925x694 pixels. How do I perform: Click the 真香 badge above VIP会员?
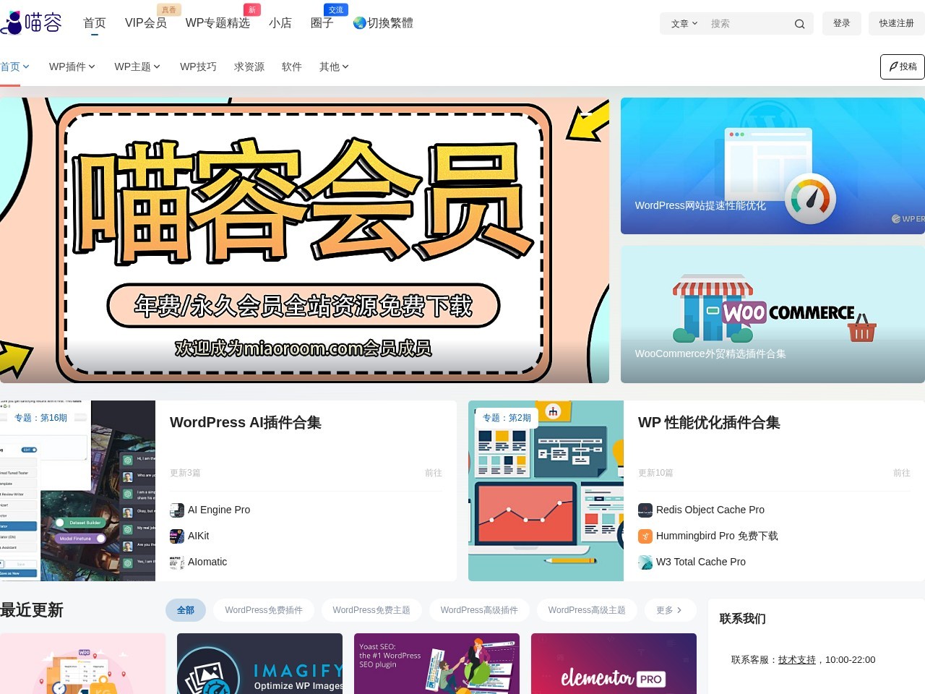pos(168,9)
